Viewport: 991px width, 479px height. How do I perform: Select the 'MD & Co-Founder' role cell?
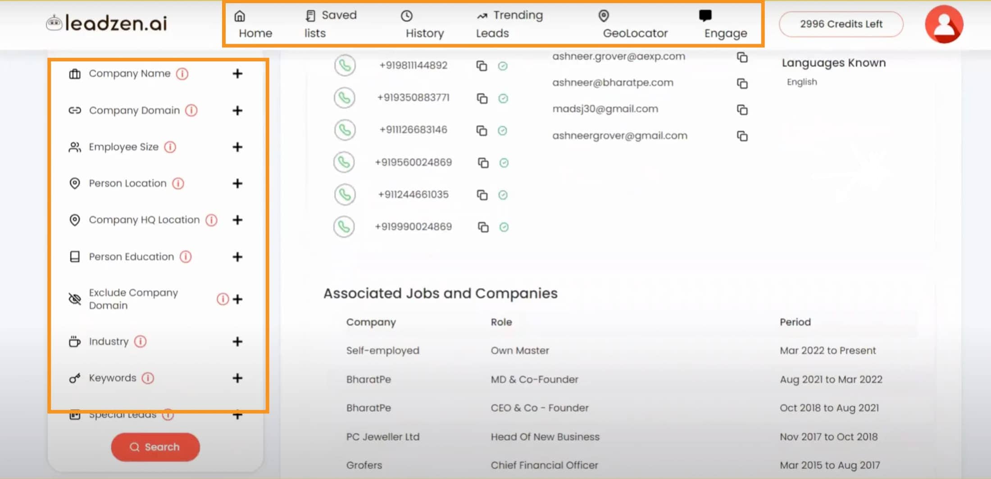pos(534,379)
